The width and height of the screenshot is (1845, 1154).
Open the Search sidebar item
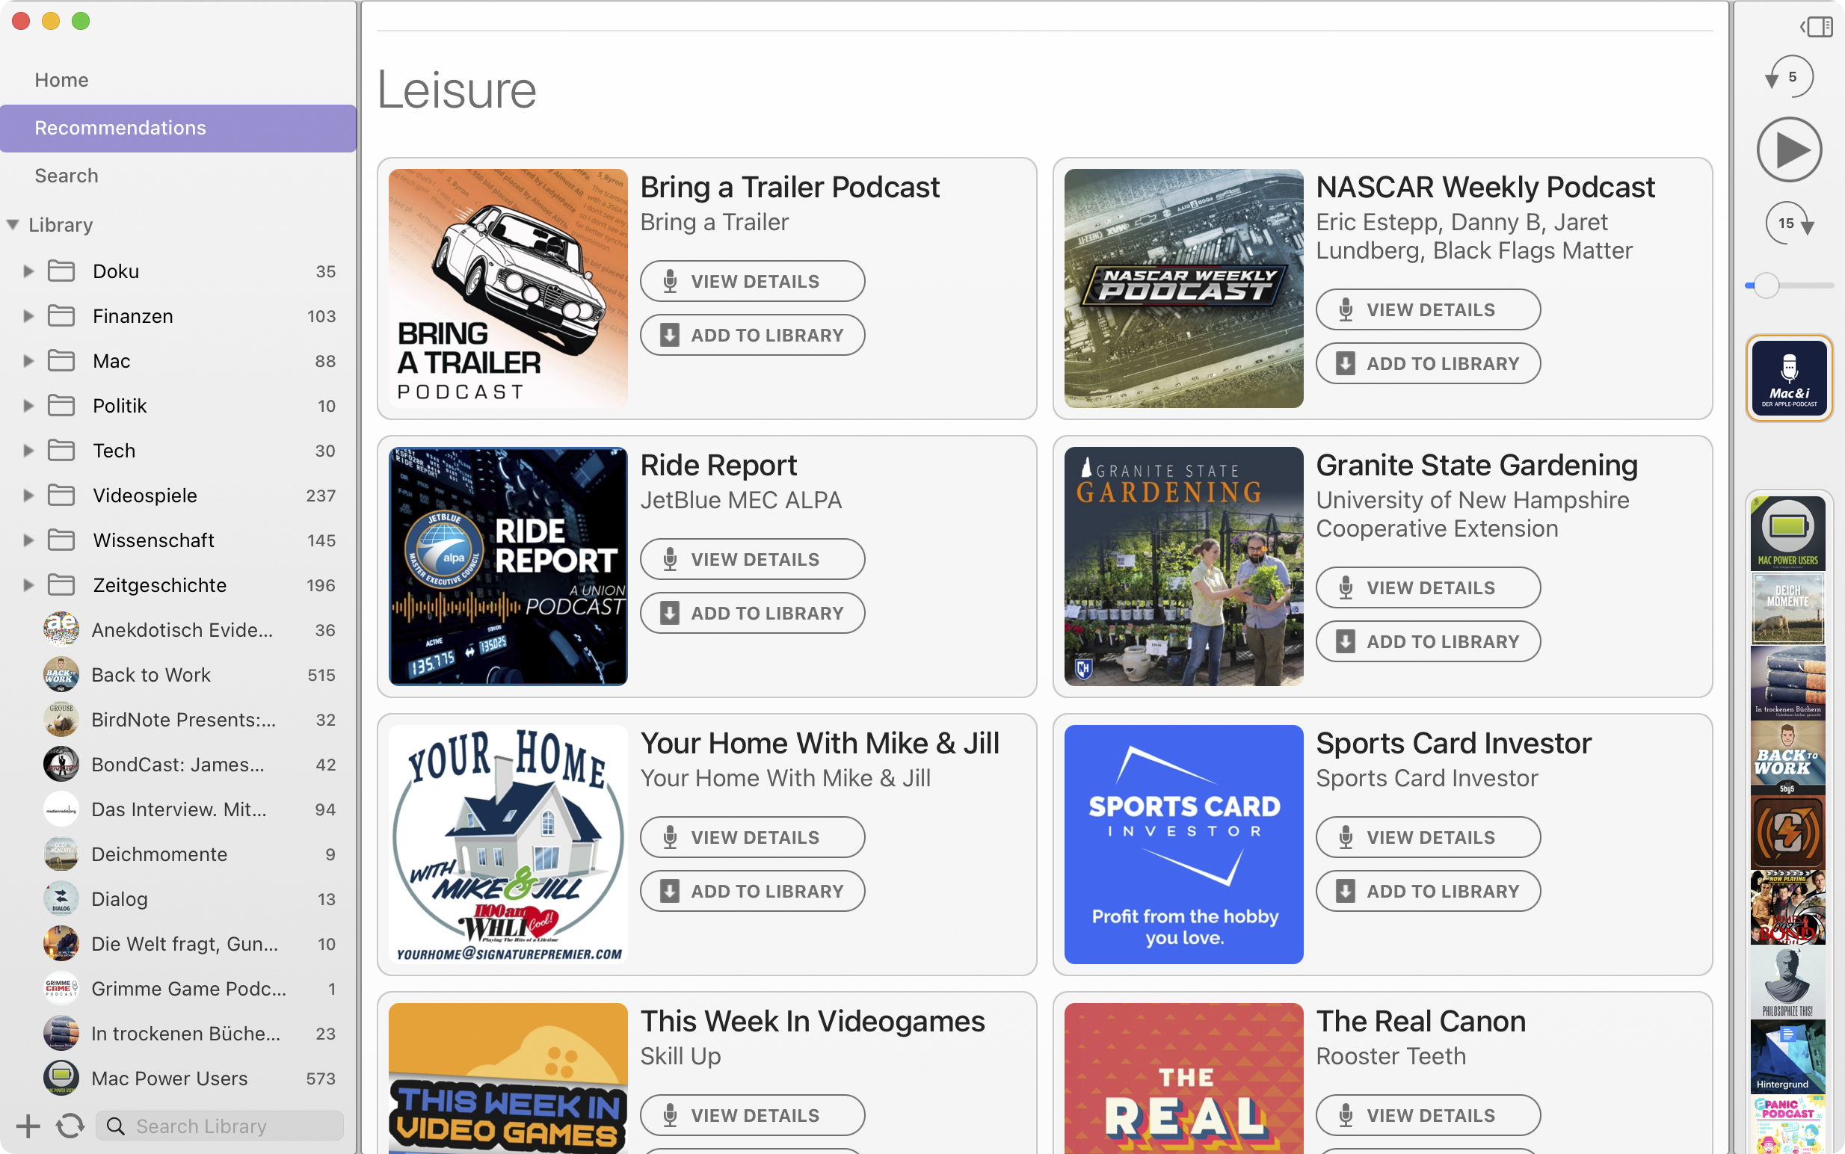click(67, 176)
